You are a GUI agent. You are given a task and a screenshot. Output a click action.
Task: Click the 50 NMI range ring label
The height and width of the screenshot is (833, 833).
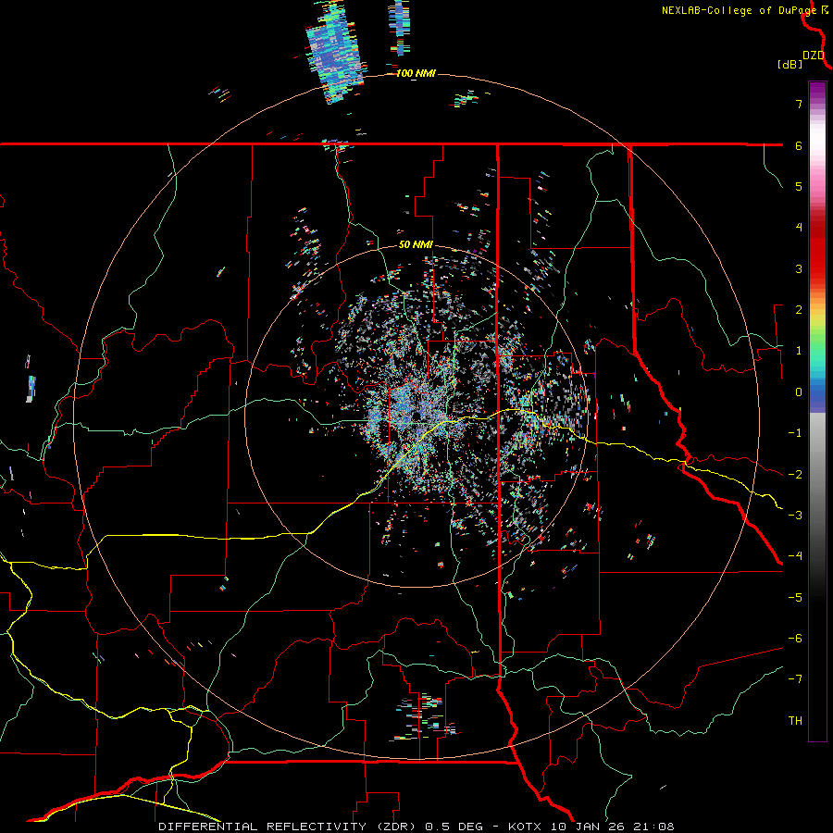[x=416, y=244]
